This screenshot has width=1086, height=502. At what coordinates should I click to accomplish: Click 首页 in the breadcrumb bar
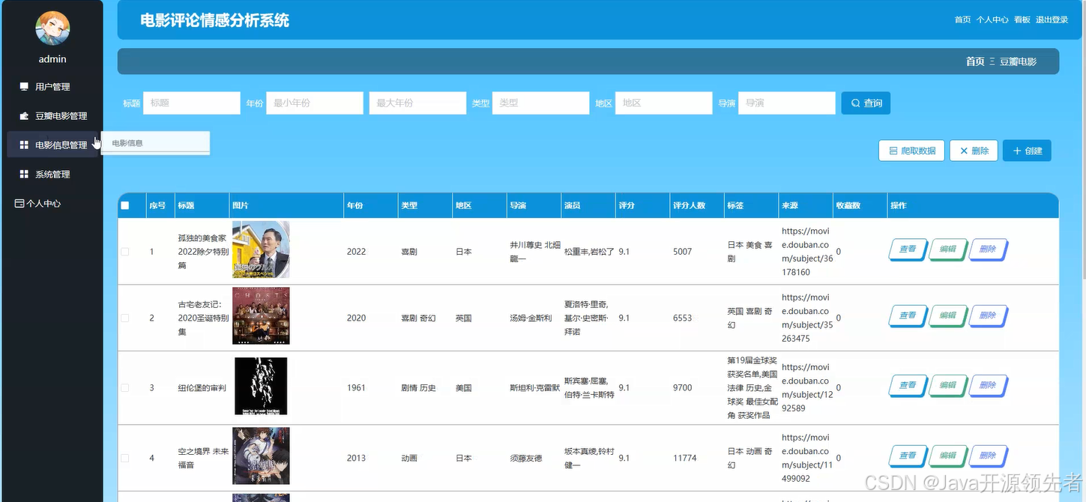pyautogui.click(x=975, y=61)
